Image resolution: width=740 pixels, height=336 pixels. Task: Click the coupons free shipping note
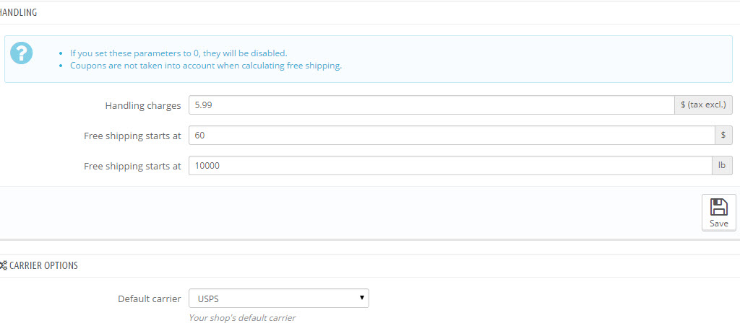tap(206, 66)
